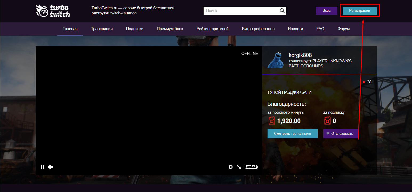
Task: Click the Вход login button
Action: 326,11
